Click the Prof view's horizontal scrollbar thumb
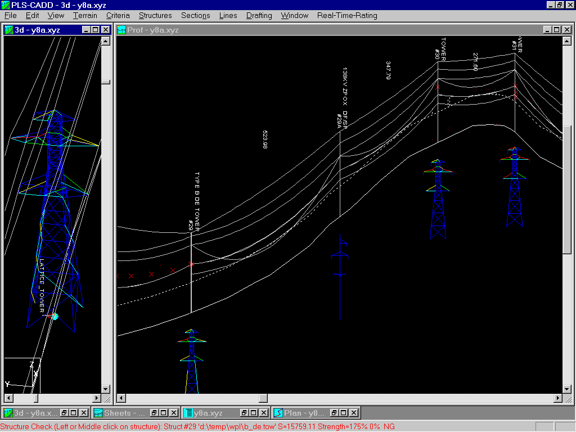 [263, 398]
